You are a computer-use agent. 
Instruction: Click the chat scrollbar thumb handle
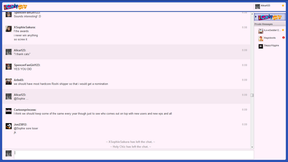(x=252, y=95)
